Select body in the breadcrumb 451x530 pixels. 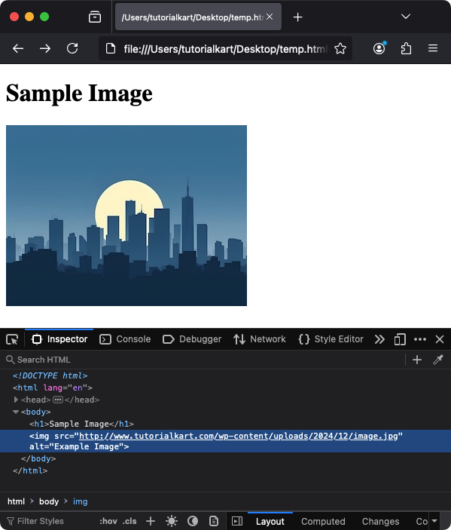point(49,501)
